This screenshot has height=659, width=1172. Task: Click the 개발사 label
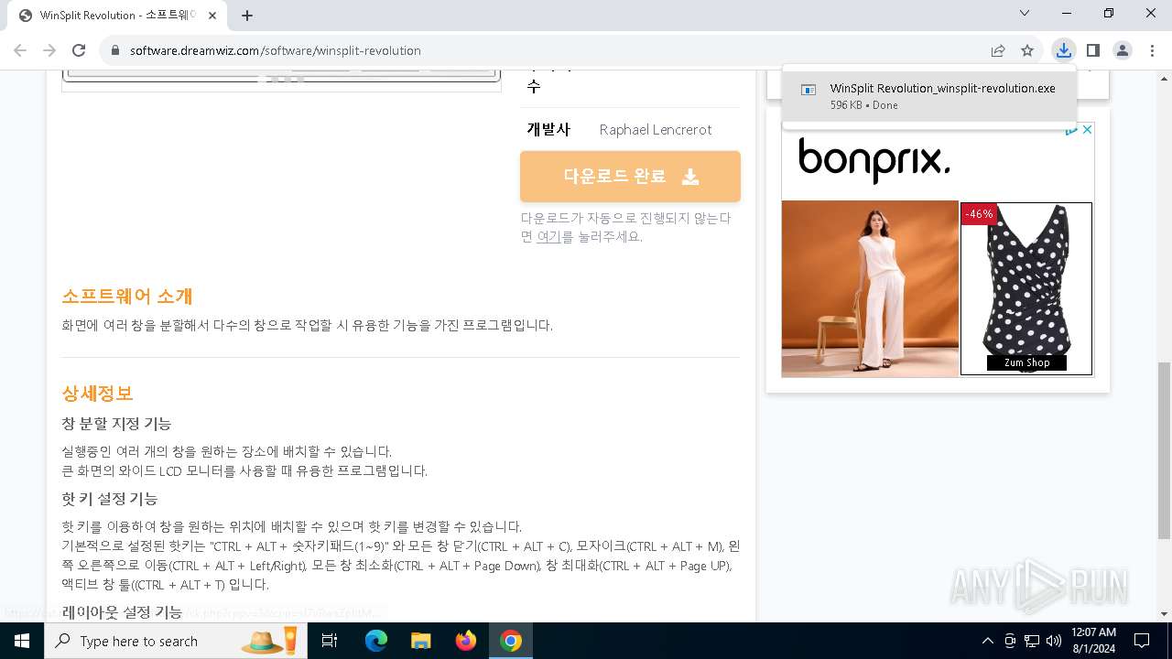pyautogui.click(x=548, y=130)
